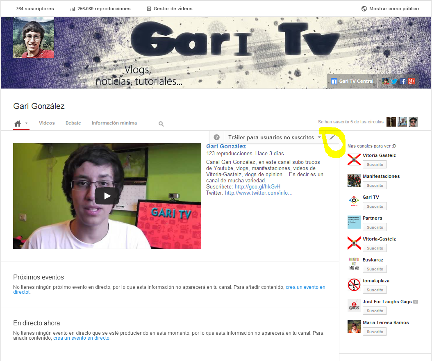432x361 pixels.
Task: Toggle Suscrito button under Euskaraz
Action: (x=375, y=269)
